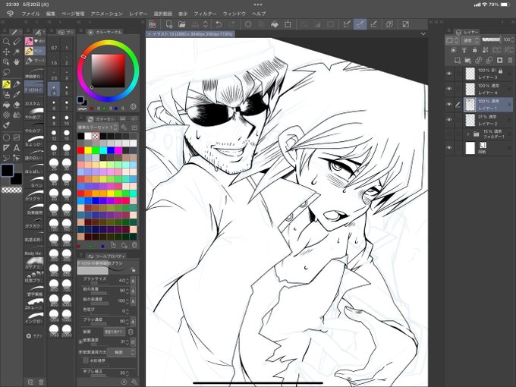Viewport: 516px width, 387px height.
Task: Toggle snap to ruler in command bar
Action: (x=346, y=24)
